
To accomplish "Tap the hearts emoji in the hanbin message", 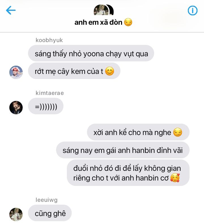I will (x=175, y=178).
